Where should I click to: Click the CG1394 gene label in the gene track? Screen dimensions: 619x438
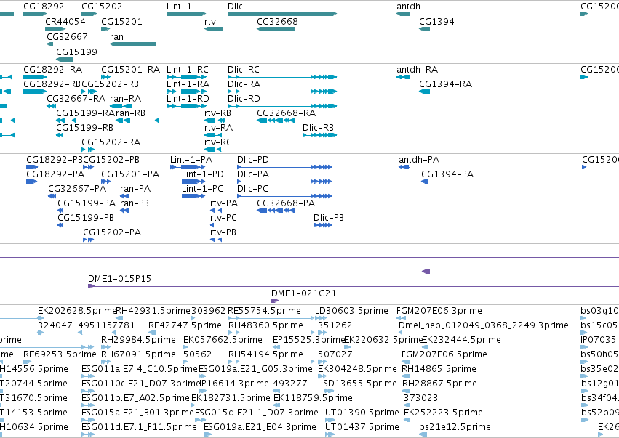[436, 22]
